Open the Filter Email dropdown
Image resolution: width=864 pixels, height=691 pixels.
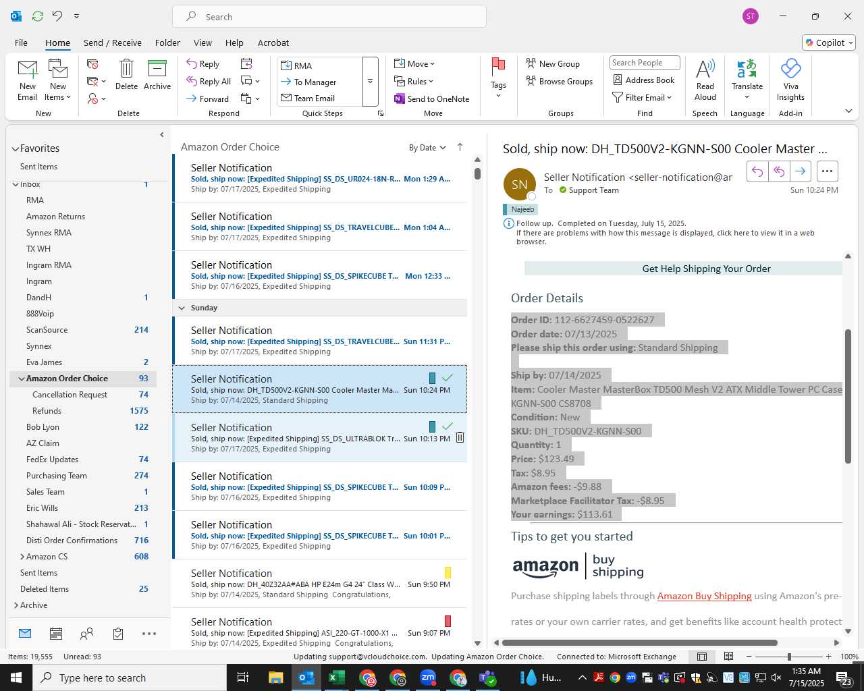coord(642,98)
